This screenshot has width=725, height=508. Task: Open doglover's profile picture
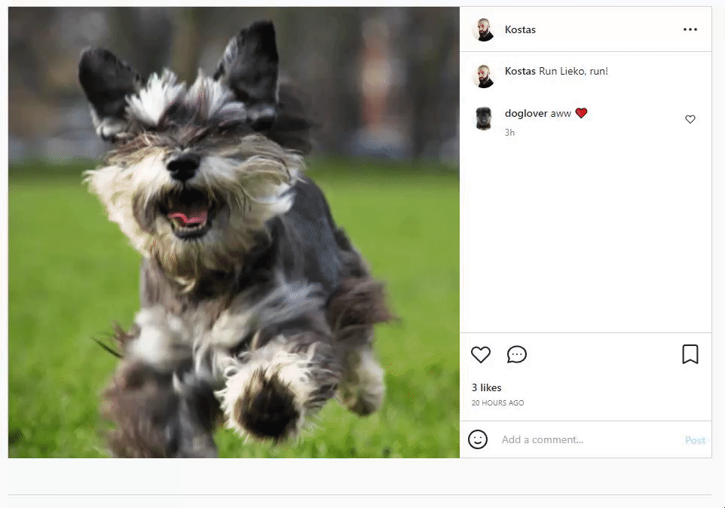tap(484, 119)
